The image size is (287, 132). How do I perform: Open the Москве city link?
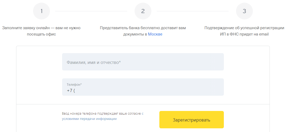click(x=155, y=34)
